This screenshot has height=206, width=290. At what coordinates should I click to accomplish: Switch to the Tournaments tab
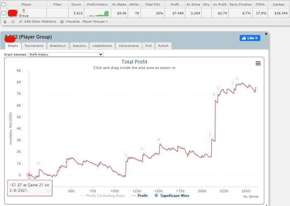pyautogui.click(x=34, y=46)
